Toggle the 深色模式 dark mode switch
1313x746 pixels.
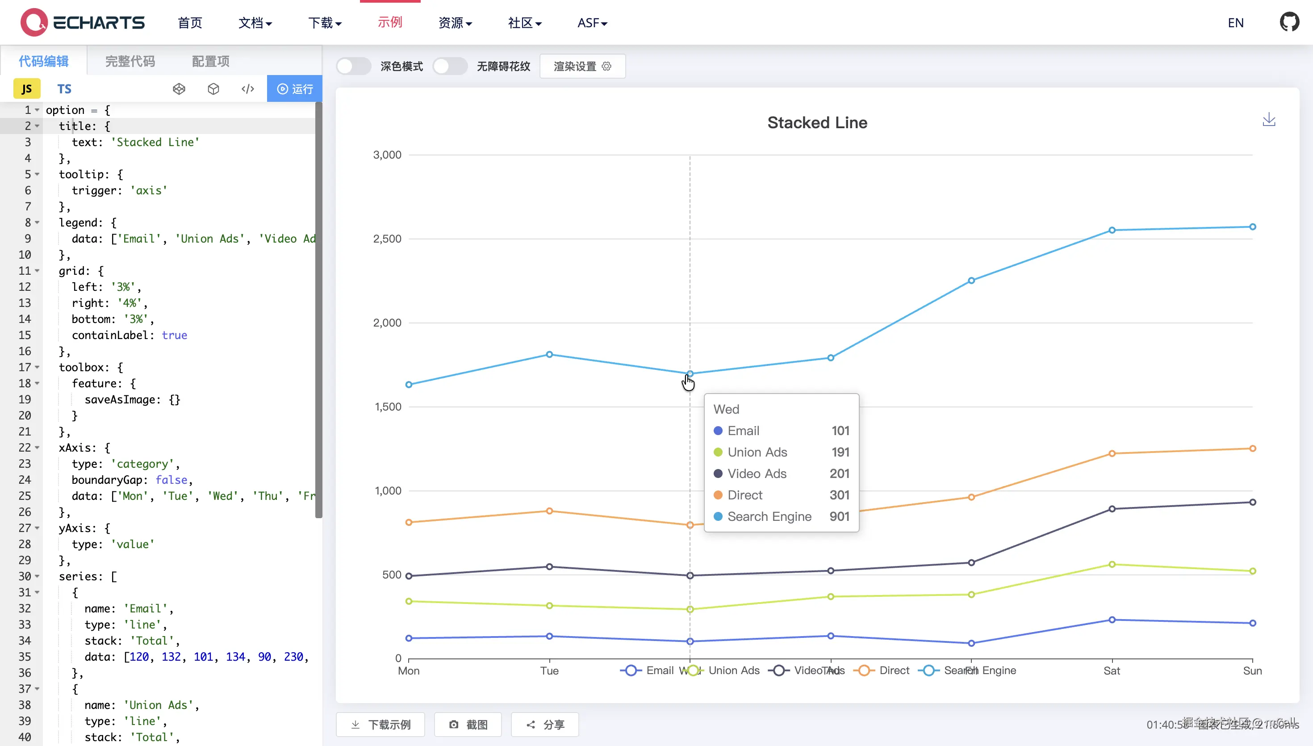pyautogui.click(x=353, y=66)
